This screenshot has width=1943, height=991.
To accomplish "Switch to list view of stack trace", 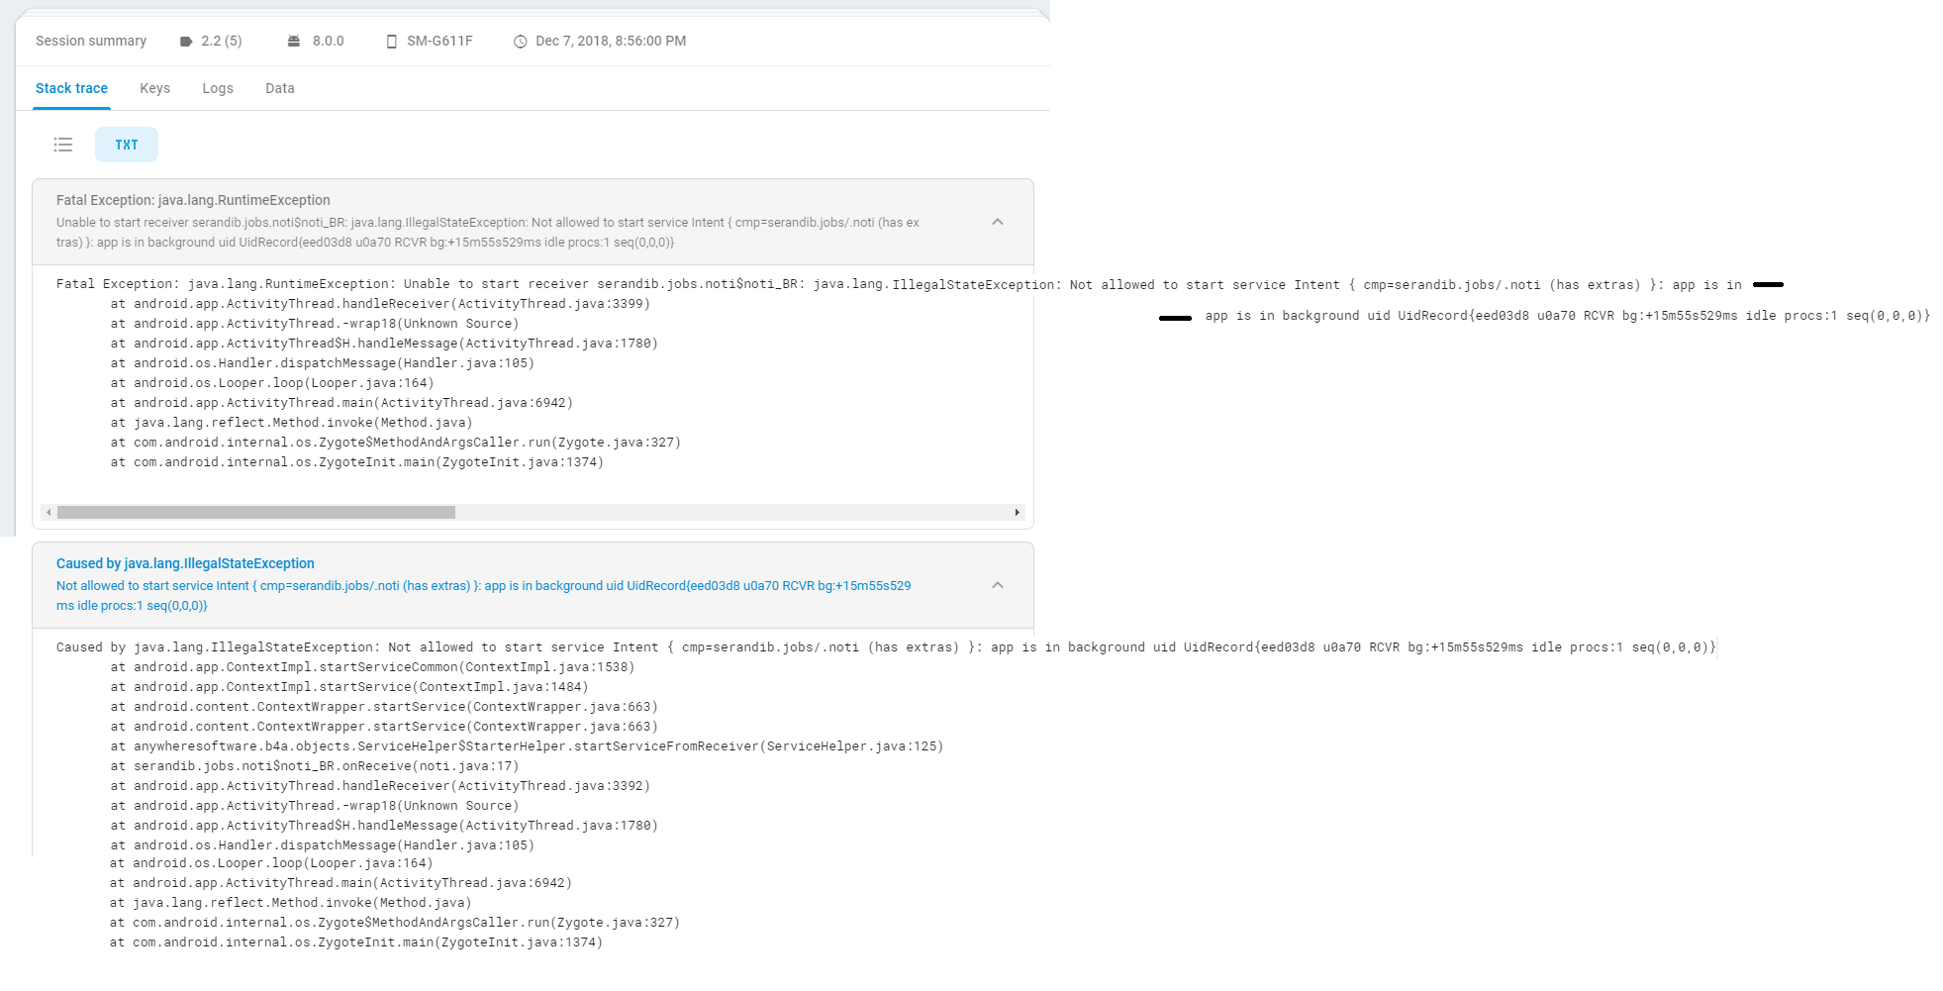I will pyautogui.click(x=63, y=145).
